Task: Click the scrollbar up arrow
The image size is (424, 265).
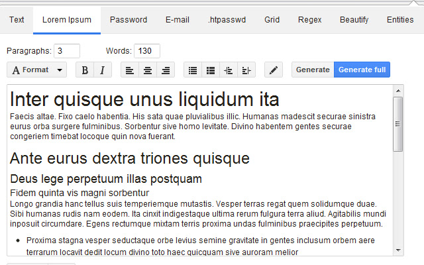Action: click(398, 91)
